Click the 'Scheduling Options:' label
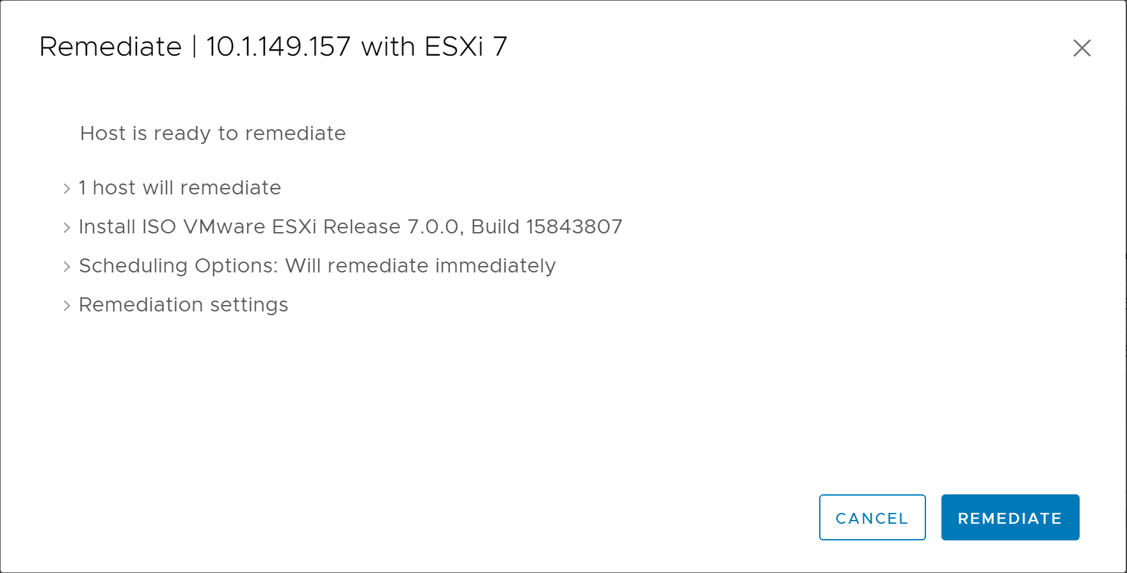Image resolution: width=1127 pixels, height=573 pixels. tap(179, 266)
